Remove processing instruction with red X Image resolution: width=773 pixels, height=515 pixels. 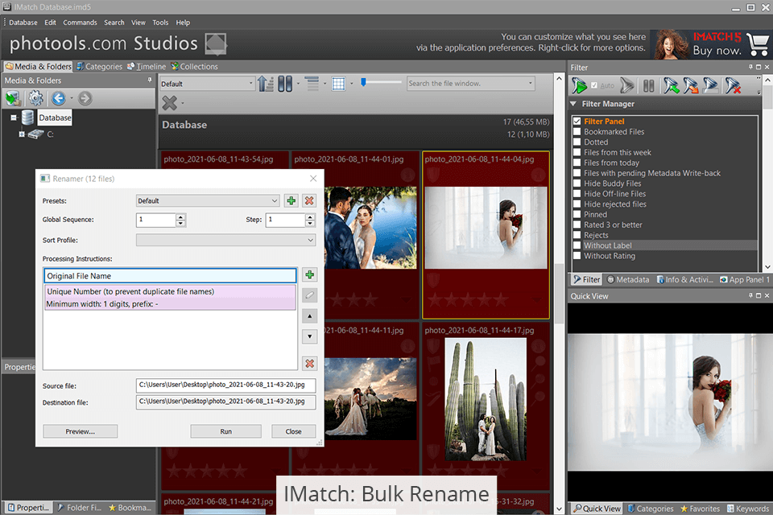click(309, 363)
